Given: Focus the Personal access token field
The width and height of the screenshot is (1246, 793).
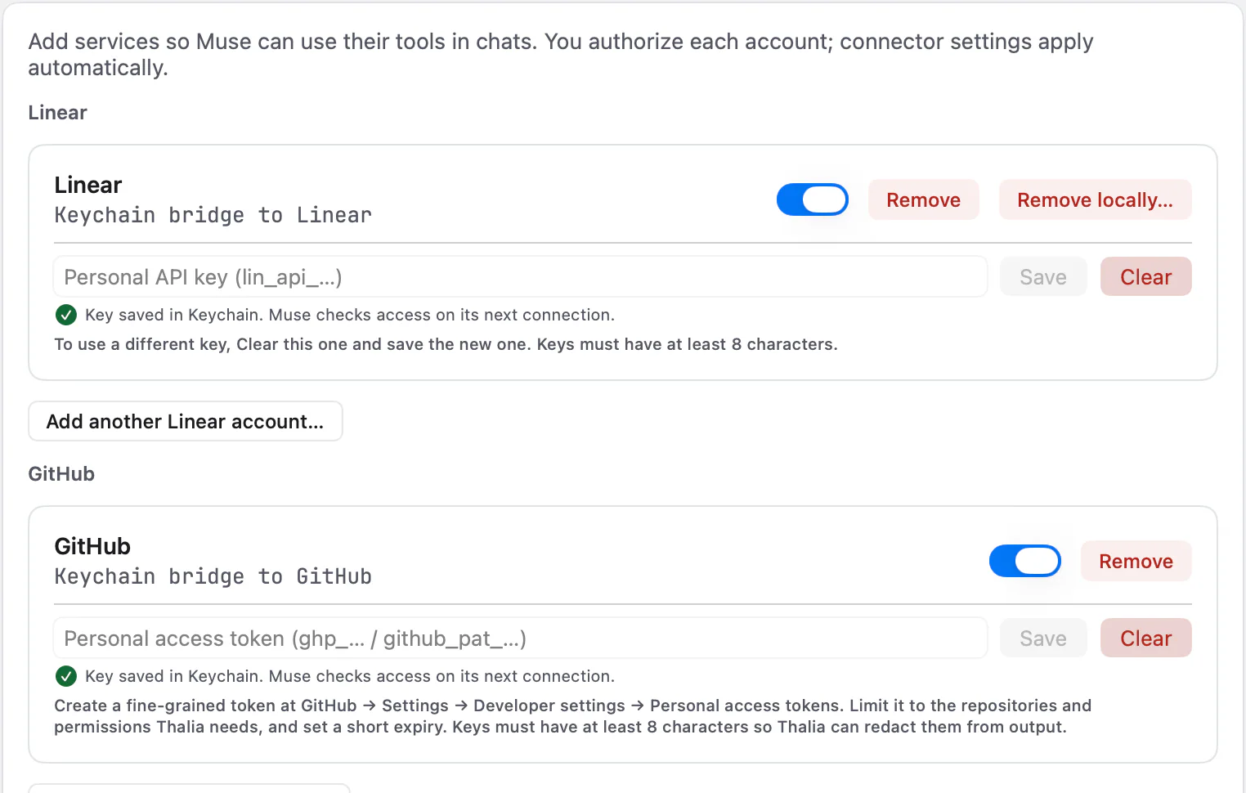Looking at the screenshot, I should tap(520, 638).
